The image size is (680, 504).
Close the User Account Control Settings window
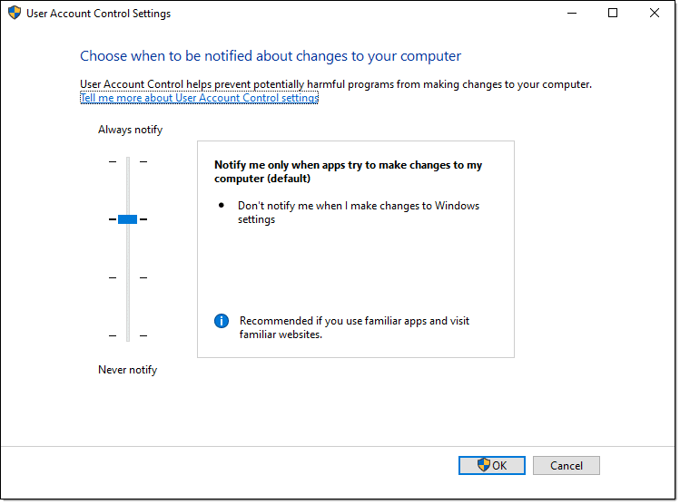655,13
